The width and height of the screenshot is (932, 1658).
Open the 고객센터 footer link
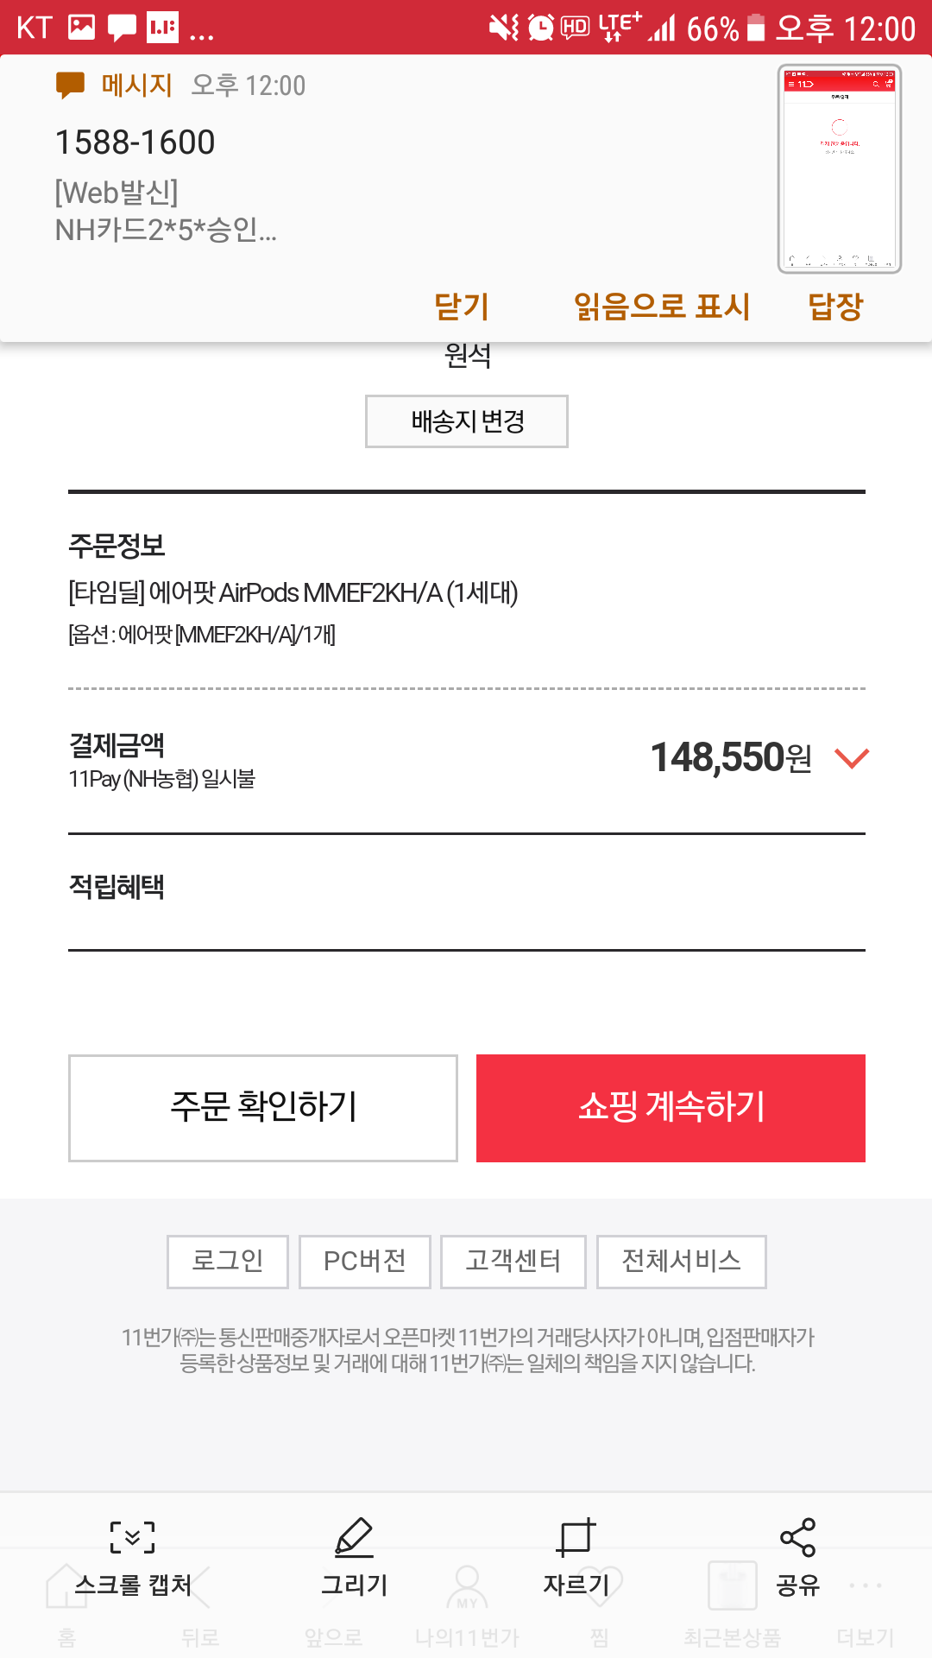point(513,1262)
